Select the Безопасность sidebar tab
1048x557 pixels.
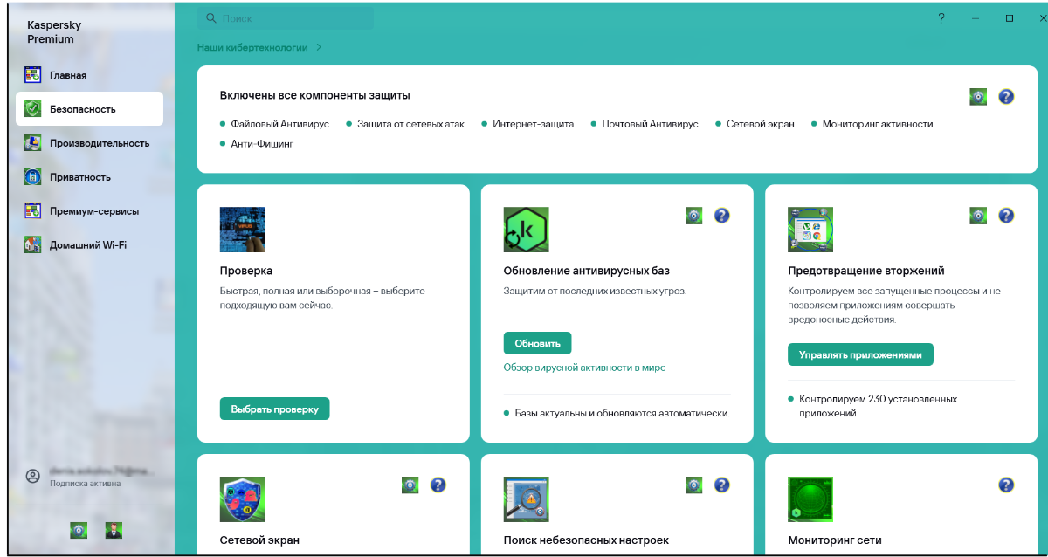pos(89,109)
